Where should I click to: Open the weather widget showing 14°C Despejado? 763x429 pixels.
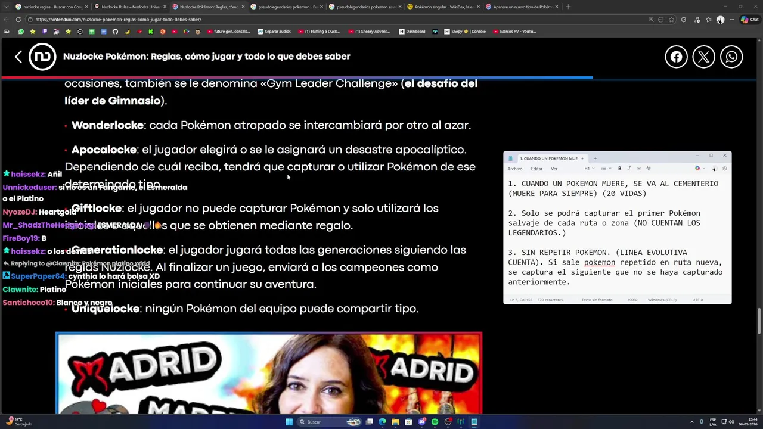pos(18,422)
